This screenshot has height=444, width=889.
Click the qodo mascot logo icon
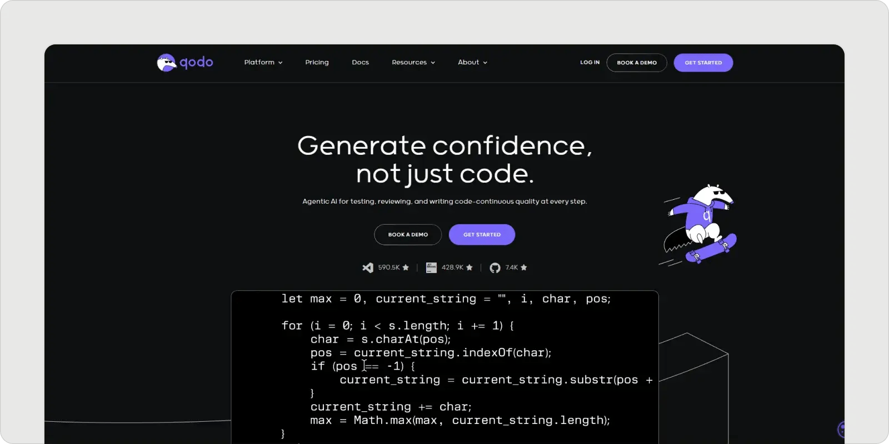point(166,63)
